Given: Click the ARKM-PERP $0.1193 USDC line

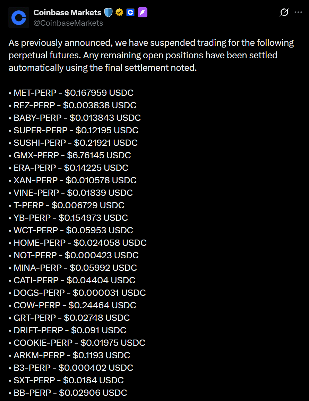Looking at the screenshot, I should click(x=72, y=355).
